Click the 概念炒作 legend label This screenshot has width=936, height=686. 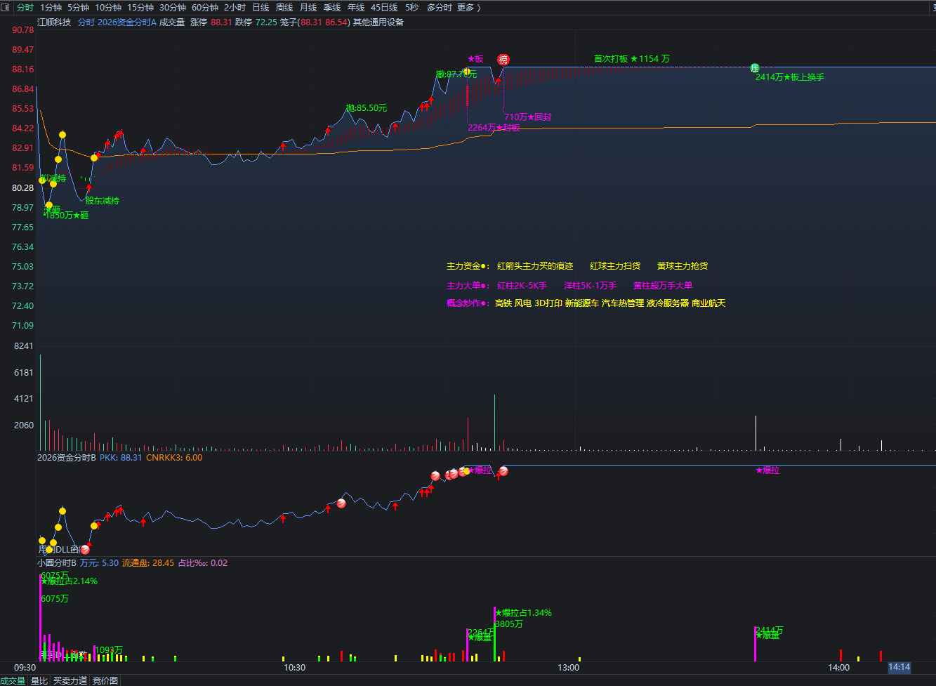(468, 303)
